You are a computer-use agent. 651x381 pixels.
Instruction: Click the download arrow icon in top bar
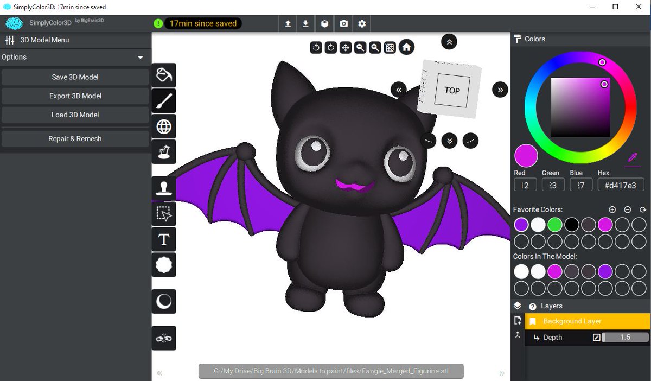coord(306,24)
